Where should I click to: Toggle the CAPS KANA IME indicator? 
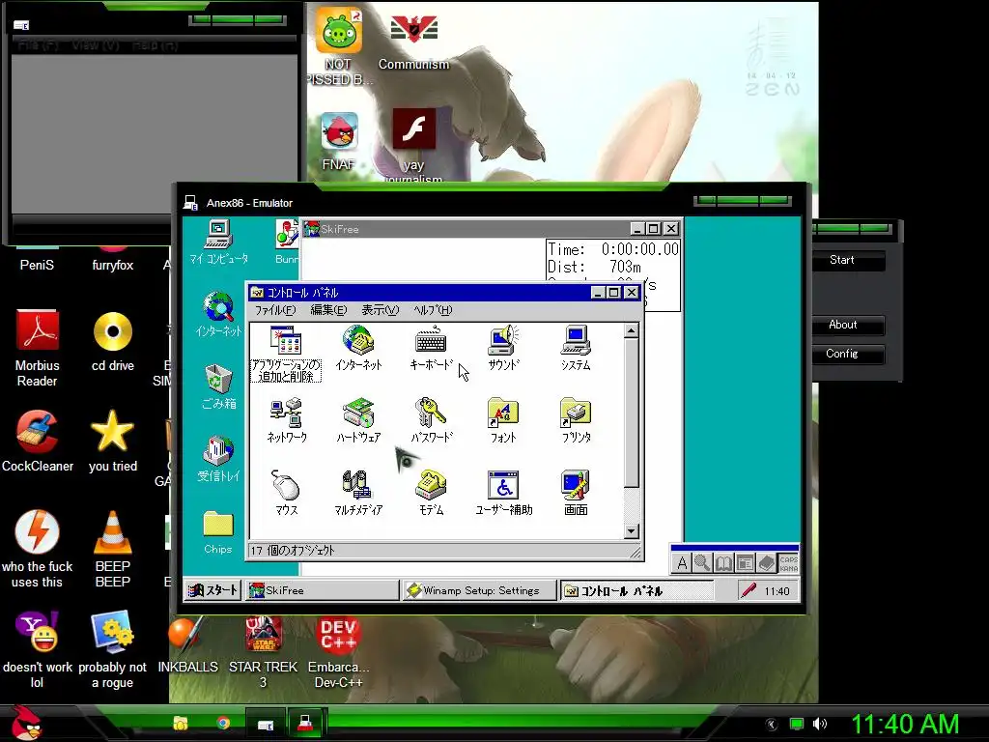tap(788, 563)
